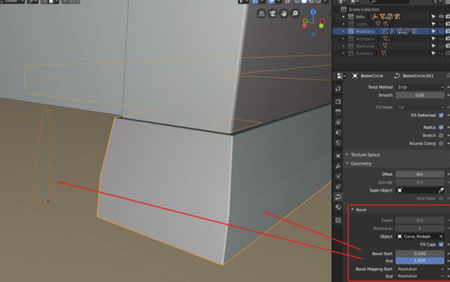Image resolution: width=450 pixels, height=282 pixels.
Task: Click the pan view hand icon
Action: point(284,14)
